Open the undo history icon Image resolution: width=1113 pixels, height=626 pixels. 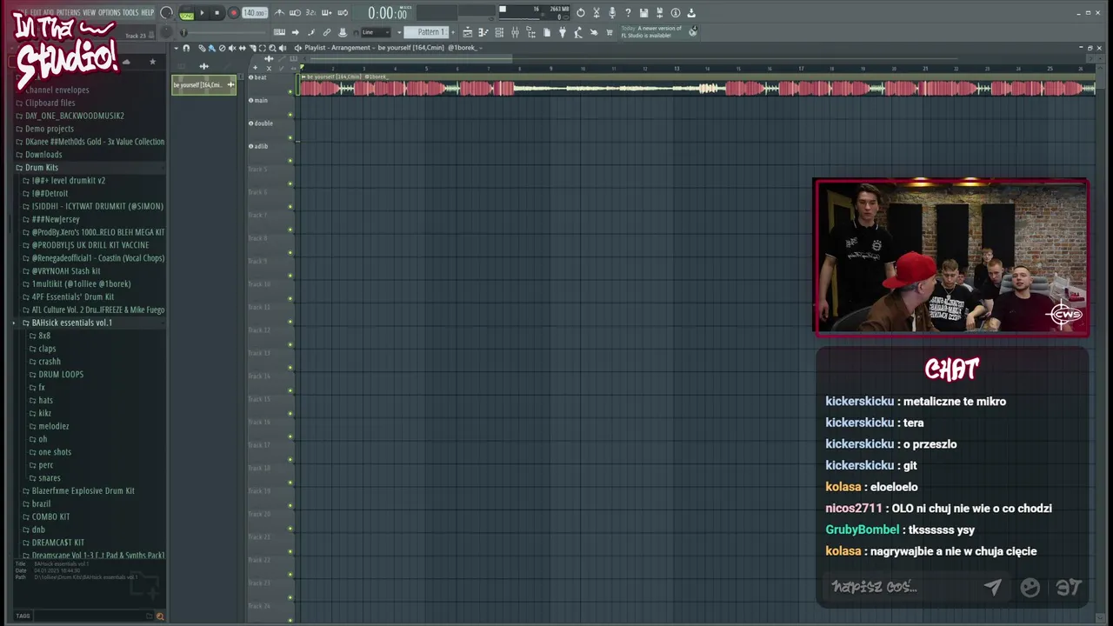pos(580,12)
